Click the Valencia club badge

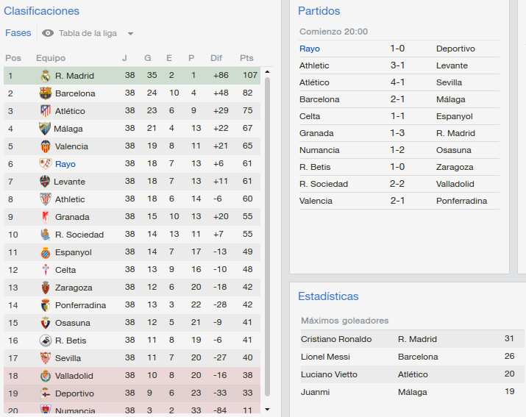pyautogui.click(x=46, y=146)
